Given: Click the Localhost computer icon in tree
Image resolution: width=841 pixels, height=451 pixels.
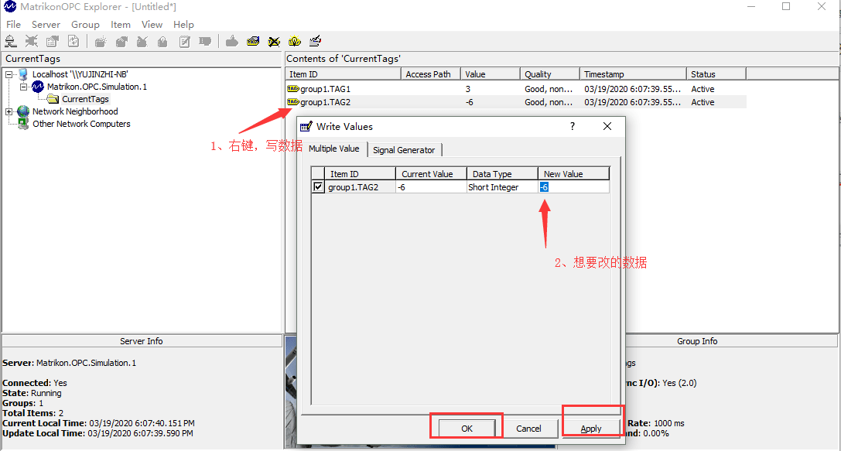Looking at the screenshot, I should coord(23,74).
